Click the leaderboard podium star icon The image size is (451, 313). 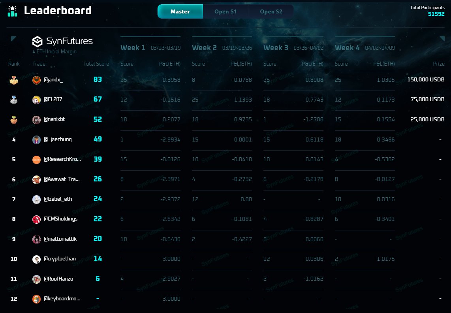(12, 11)
